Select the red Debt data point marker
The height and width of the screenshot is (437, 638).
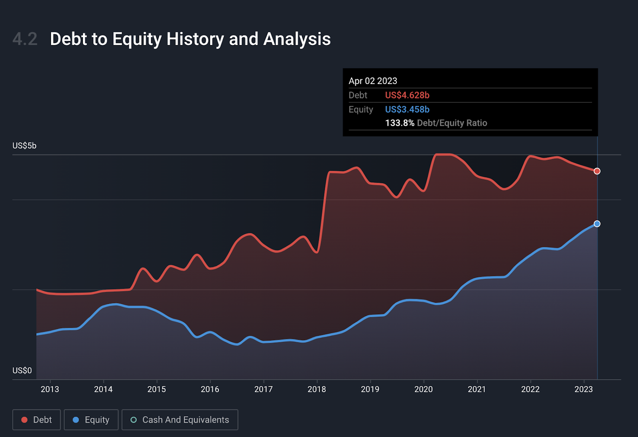pos(597,171)
